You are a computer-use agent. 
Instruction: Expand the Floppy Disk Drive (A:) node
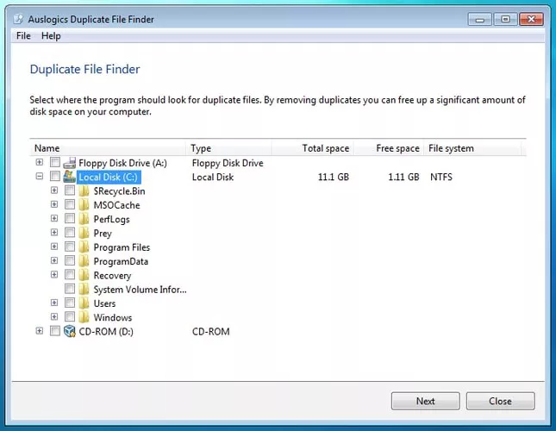click(x=40, y=163)
